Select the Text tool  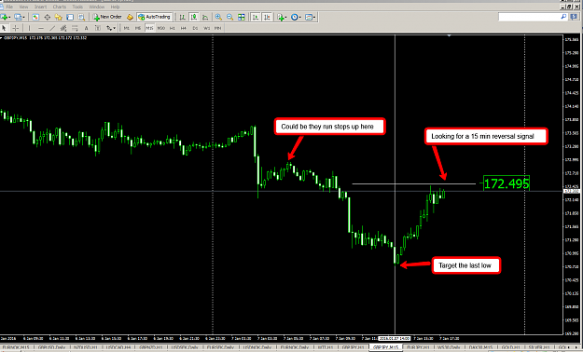tap(86, 28)
